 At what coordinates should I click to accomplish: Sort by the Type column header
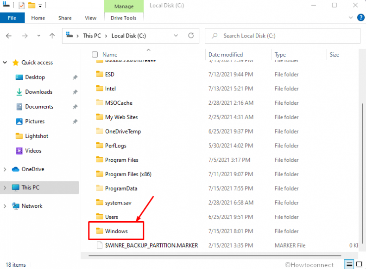(x=280, y=55)
